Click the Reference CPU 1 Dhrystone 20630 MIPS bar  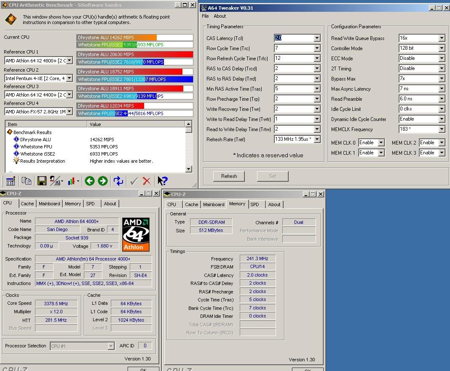(x=134, y=54)
